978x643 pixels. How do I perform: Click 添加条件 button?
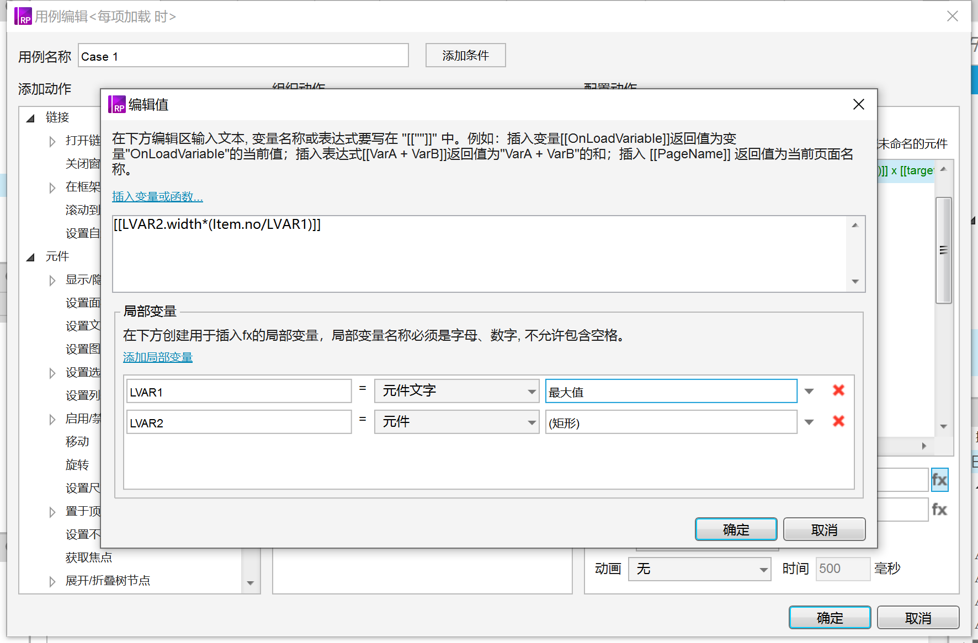coord(466,55)
